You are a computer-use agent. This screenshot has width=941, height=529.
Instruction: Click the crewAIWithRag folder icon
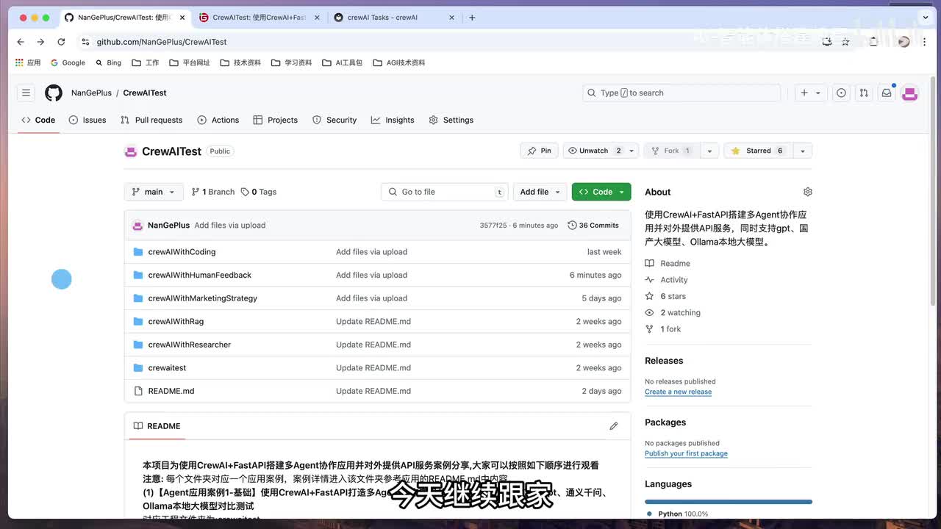[138, 321]
